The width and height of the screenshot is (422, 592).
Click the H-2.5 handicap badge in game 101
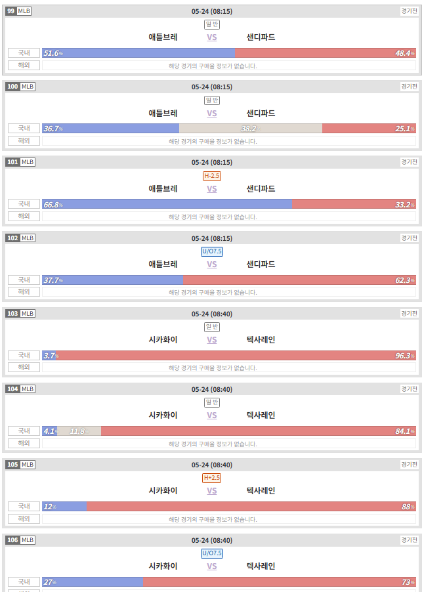[212, 176]
